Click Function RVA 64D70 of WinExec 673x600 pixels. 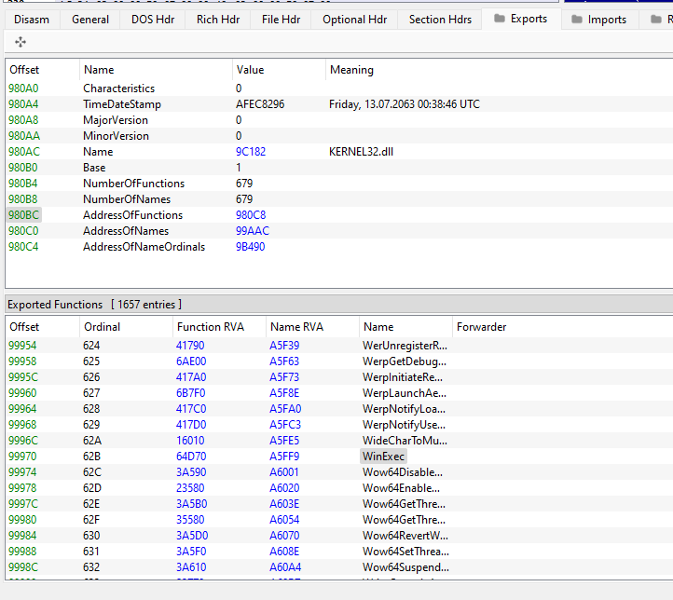(x=191, y=457)
